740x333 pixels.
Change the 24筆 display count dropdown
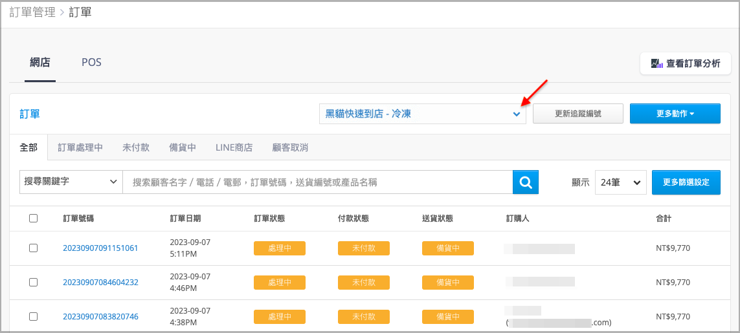tap(621, 182)
